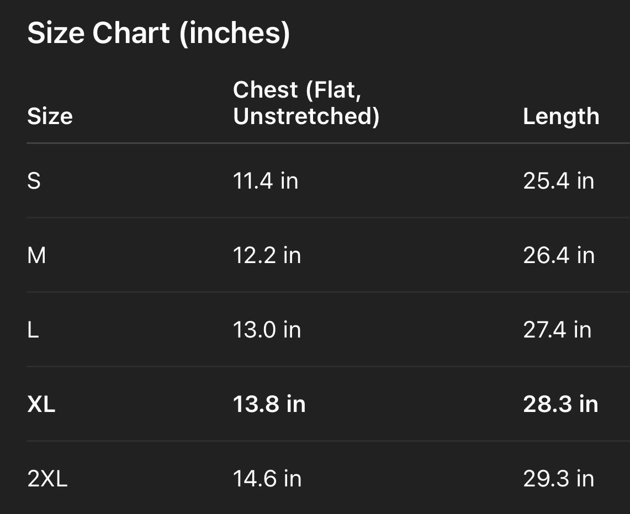Click the 25.4 in length value
The image size is (630, 514).
[x=558, y=181]
